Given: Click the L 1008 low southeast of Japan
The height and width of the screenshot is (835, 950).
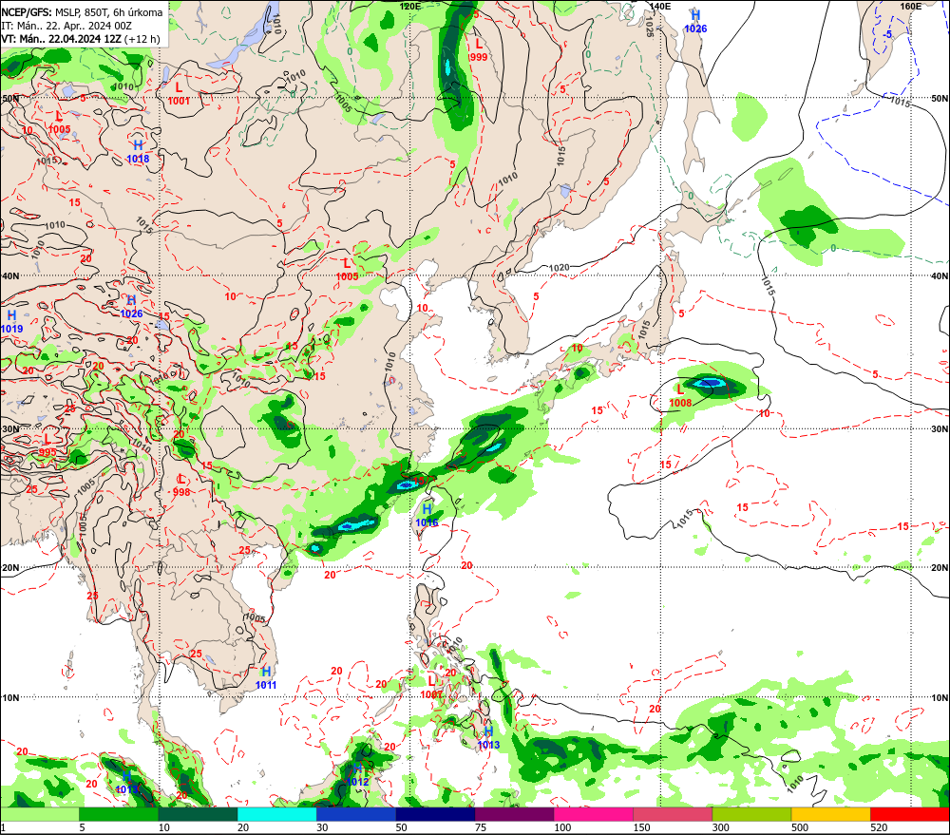Looking at the screenshot, I should click(x=680, y=396).
